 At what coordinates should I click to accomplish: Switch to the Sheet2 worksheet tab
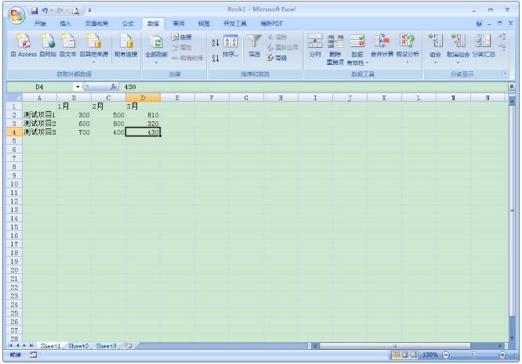coord(78,346)
